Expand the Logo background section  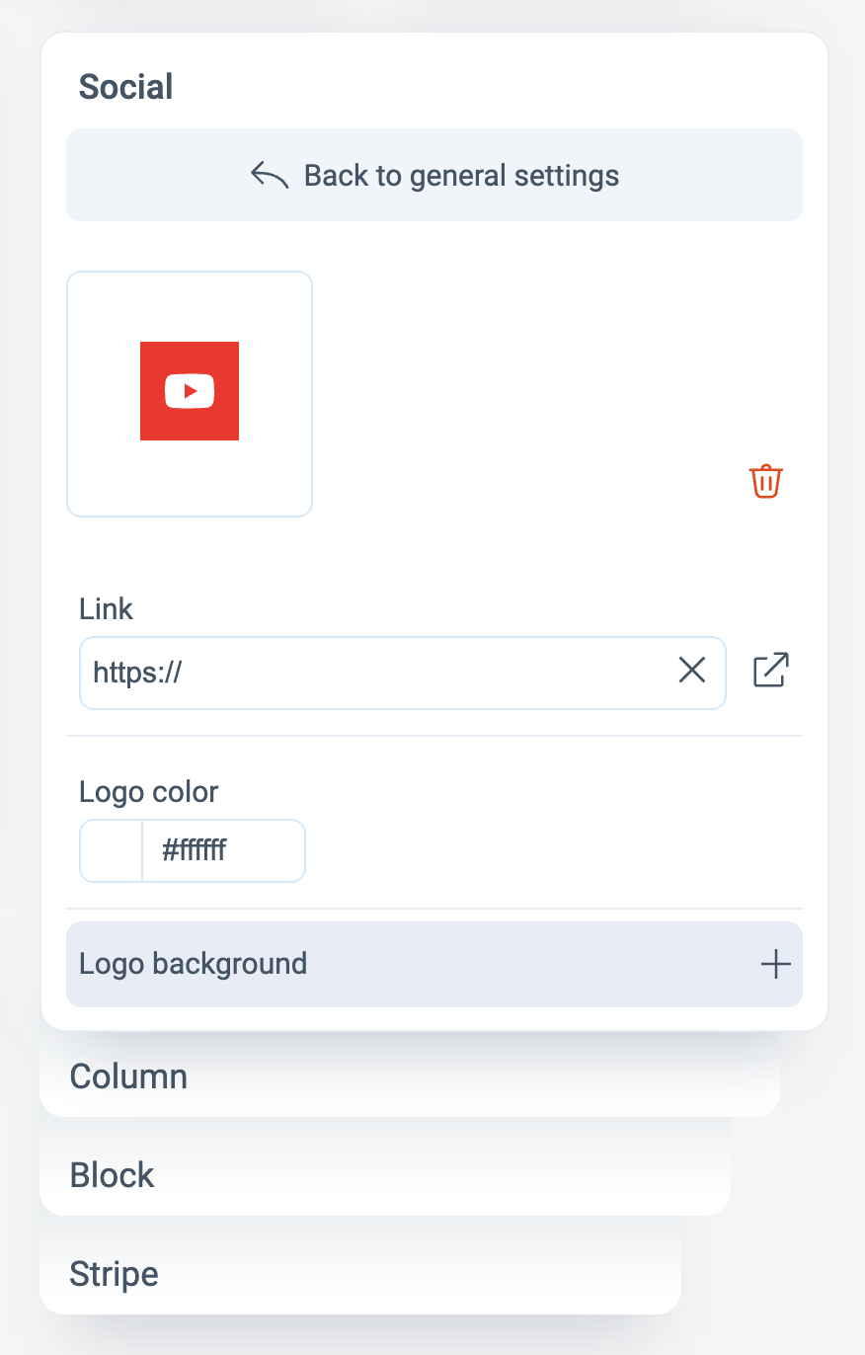coord(434,964)
